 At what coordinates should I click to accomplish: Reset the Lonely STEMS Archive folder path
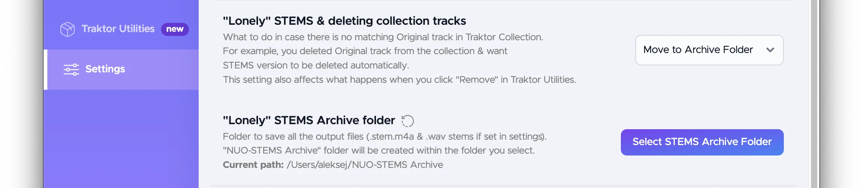407,121
